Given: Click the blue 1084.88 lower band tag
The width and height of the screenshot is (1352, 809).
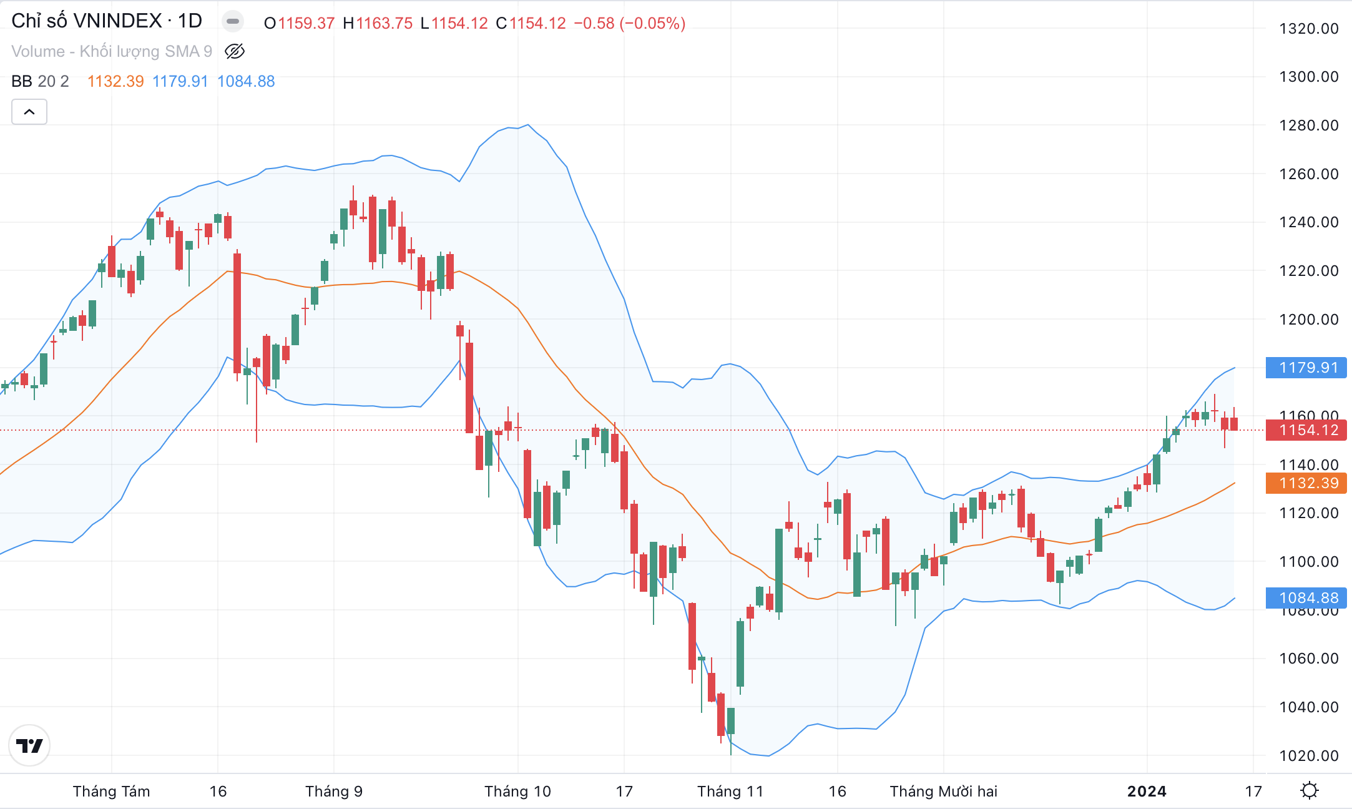Looking at the screenshot, I should click(x=1306, y=598).
